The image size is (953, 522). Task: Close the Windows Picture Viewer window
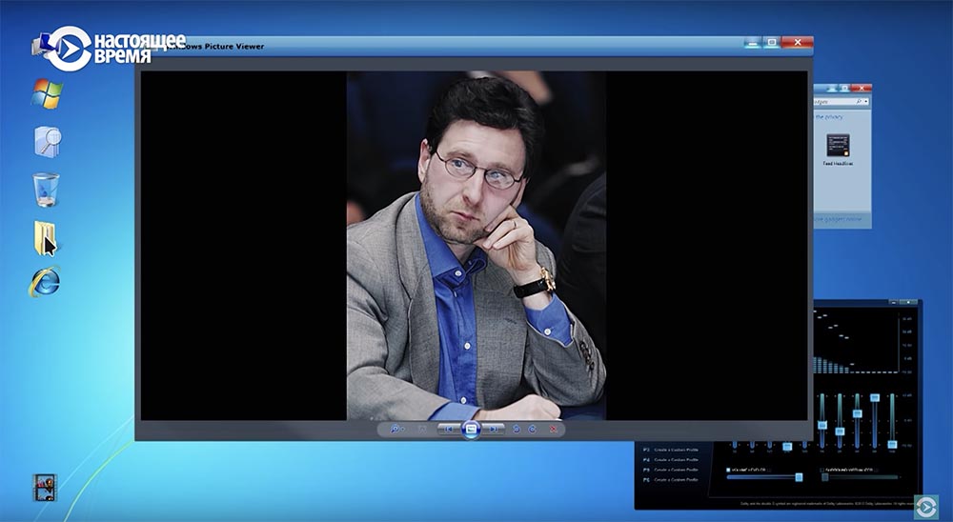[x=797, y=42]
